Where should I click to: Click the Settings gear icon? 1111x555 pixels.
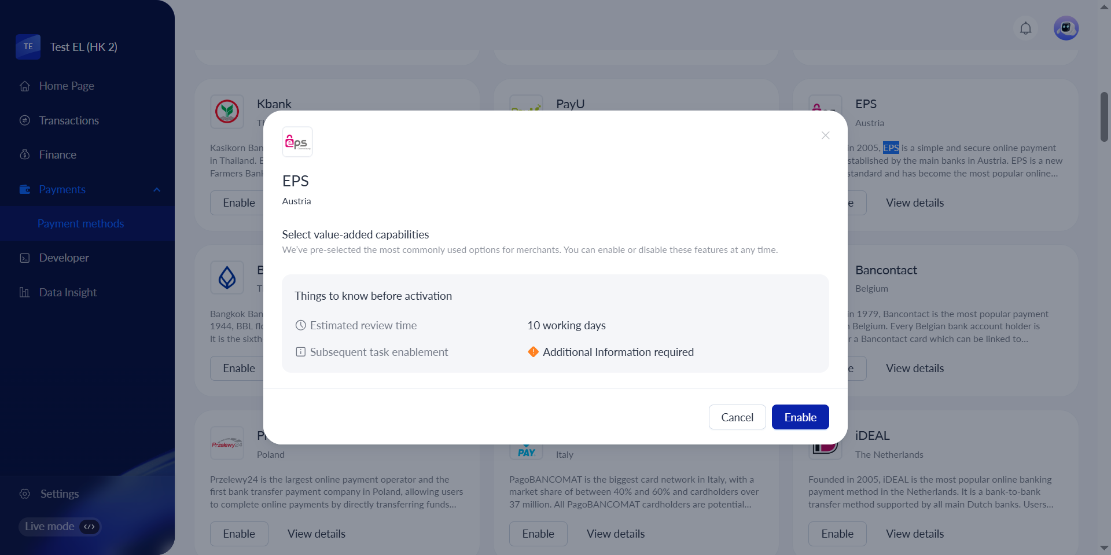click(x=25, y=494)
